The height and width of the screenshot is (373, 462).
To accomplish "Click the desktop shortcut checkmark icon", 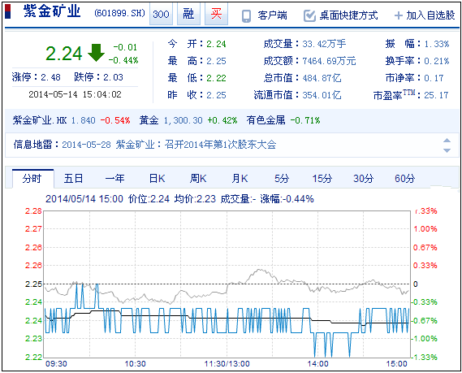I will tap(309, 15).
